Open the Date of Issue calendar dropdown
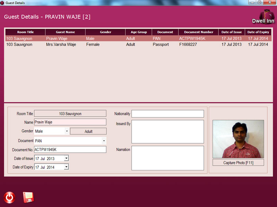Image resolution: width=277 pixels, height=207 pixels. point(66,158)
